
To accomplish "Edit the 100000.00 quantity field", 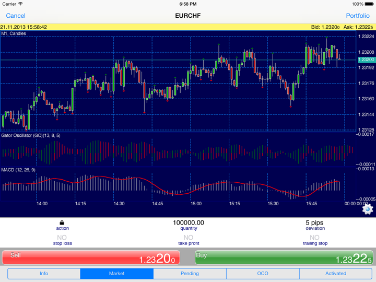I will (x=188, y=223).
